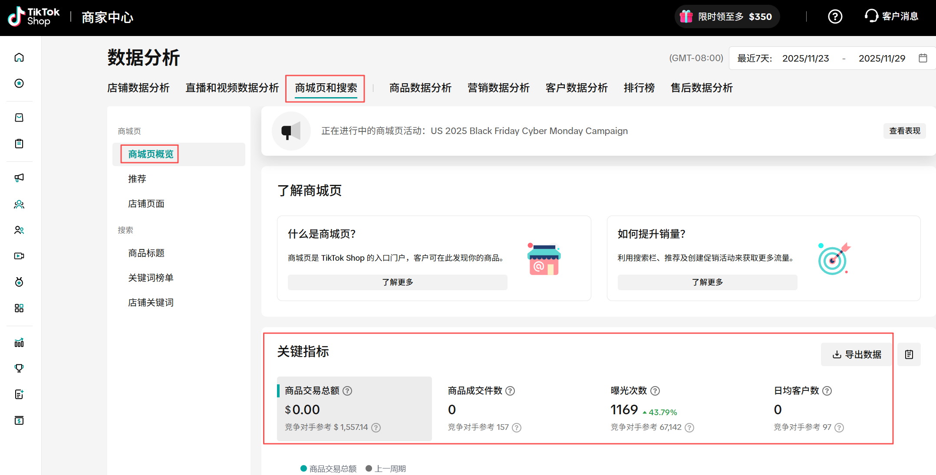The image size is (936, 475).
Task: Click 了解更多 under 如何提升销量
Action: click(x=707, y=282)
